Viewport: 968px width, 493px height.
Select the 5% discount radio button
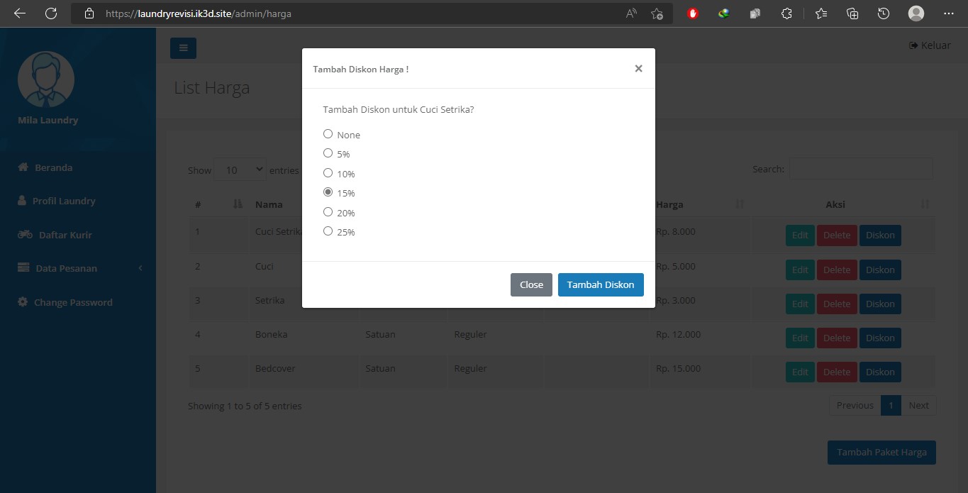pos(328,153)
